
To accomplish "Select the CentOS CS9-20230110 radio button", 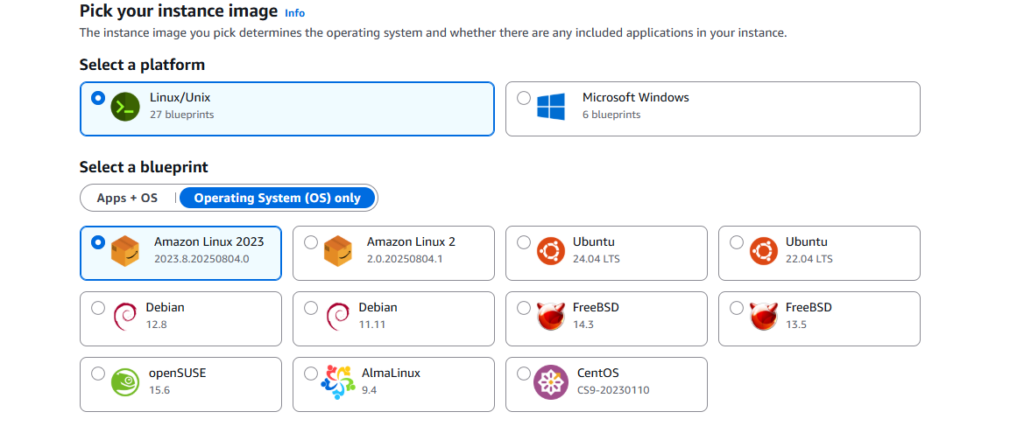I will [x=524, y=374].
